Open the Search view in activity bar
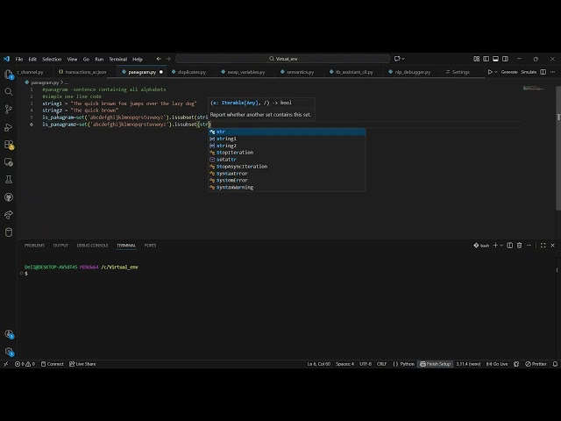Image resolution: width=561 pixels, height=421 pixels. [x=9, y=91]
